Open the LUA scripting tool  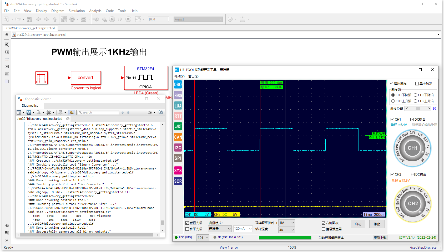point(178,106)
